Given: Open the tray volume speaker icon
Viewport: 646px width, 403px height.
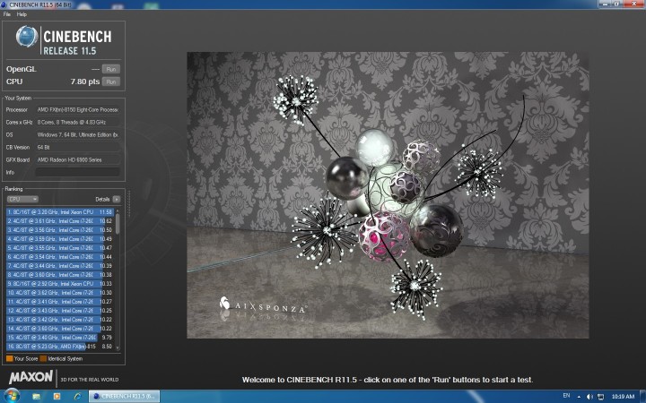Looking at the screenshot, I should [x=589, y=397].
